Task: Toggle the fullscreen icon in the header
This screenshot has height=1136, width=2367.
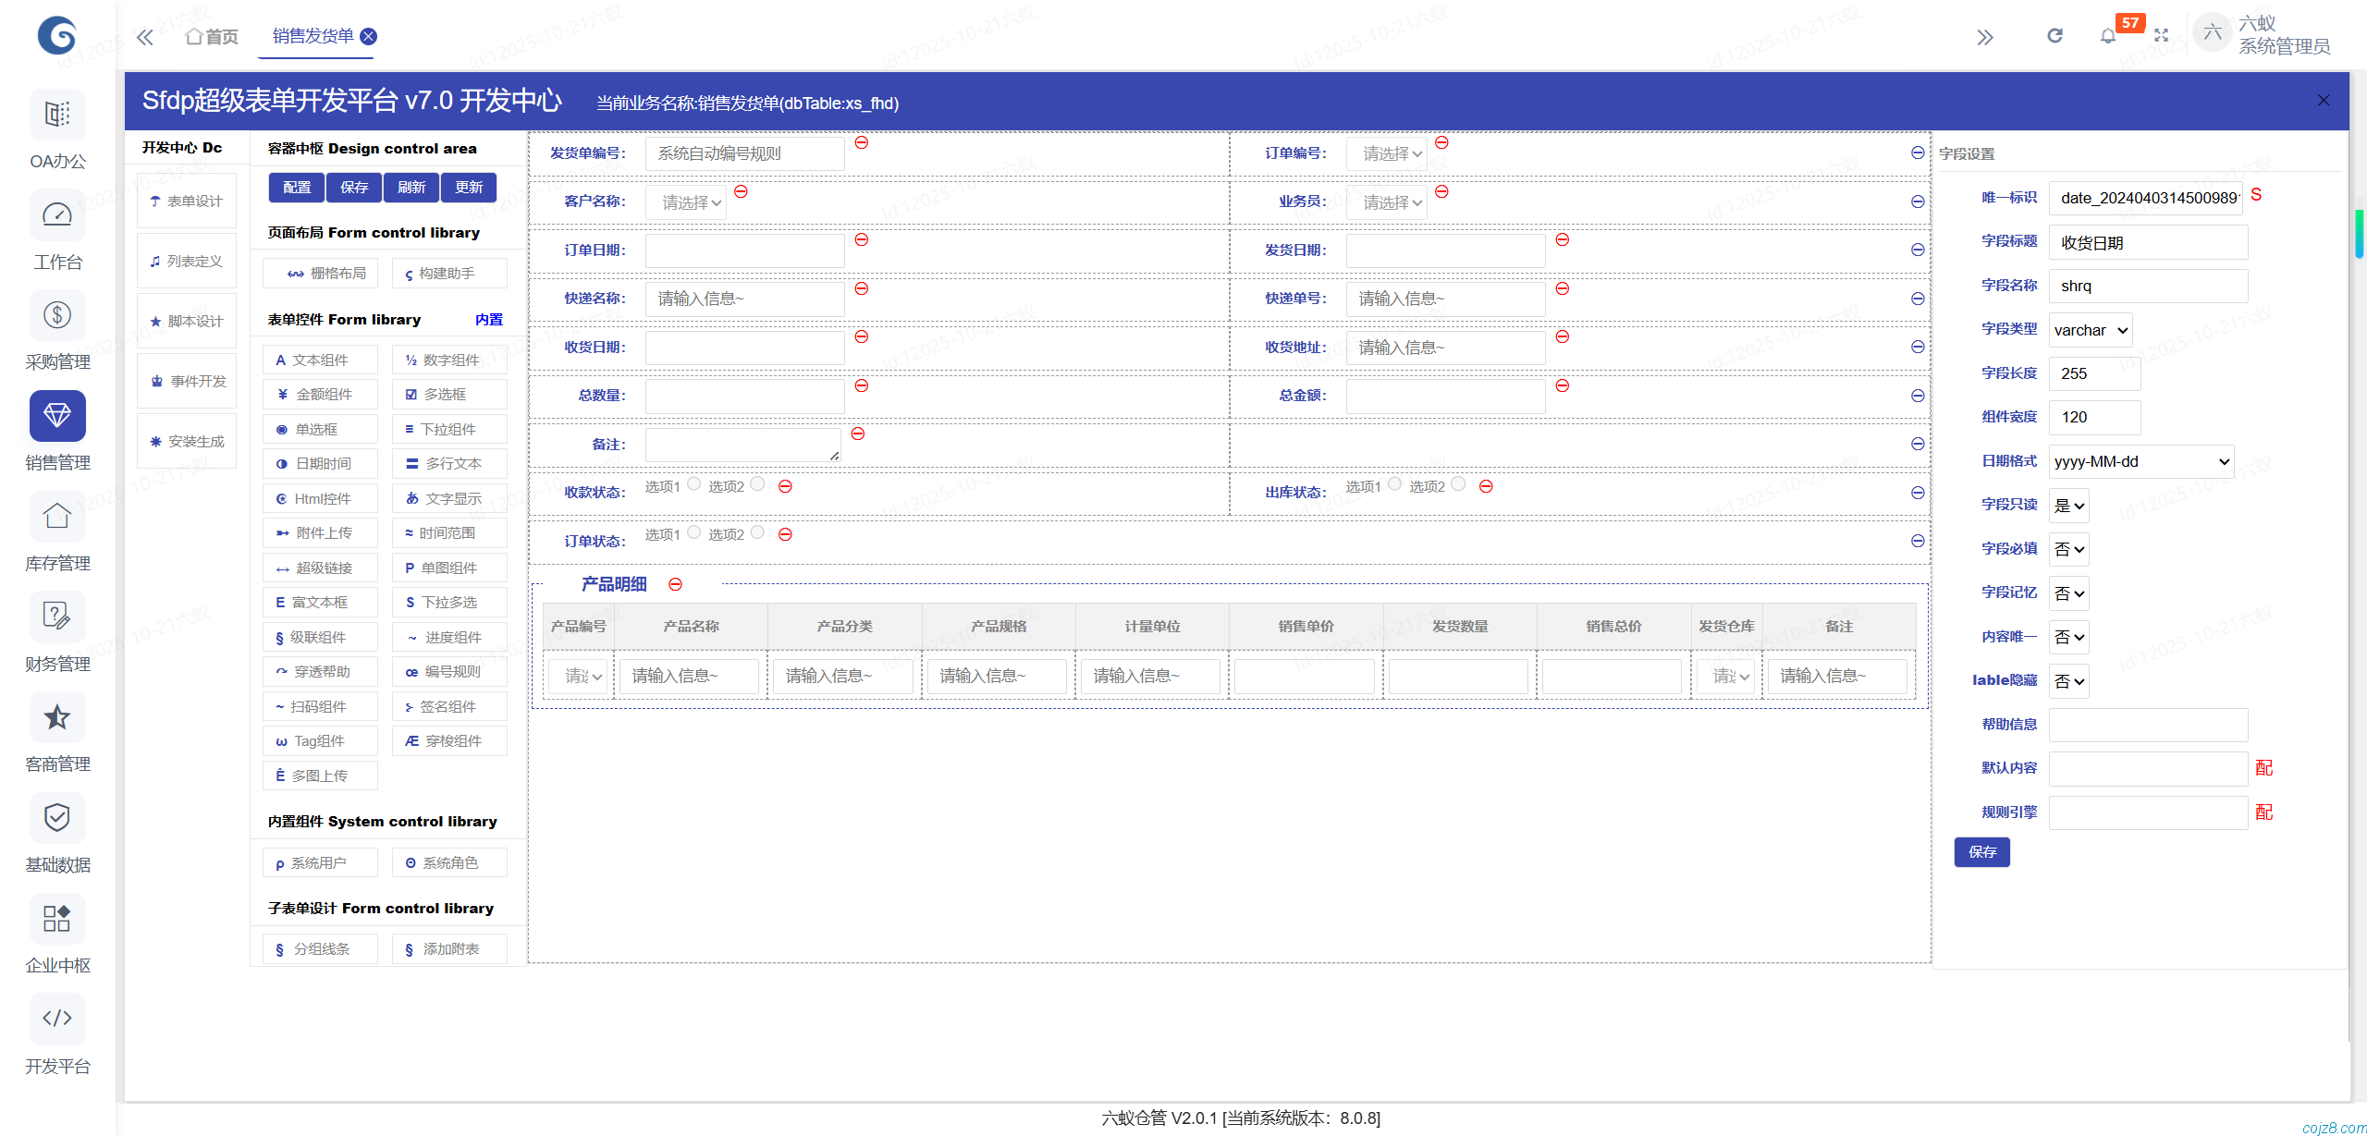Action: coord(2161,36)
